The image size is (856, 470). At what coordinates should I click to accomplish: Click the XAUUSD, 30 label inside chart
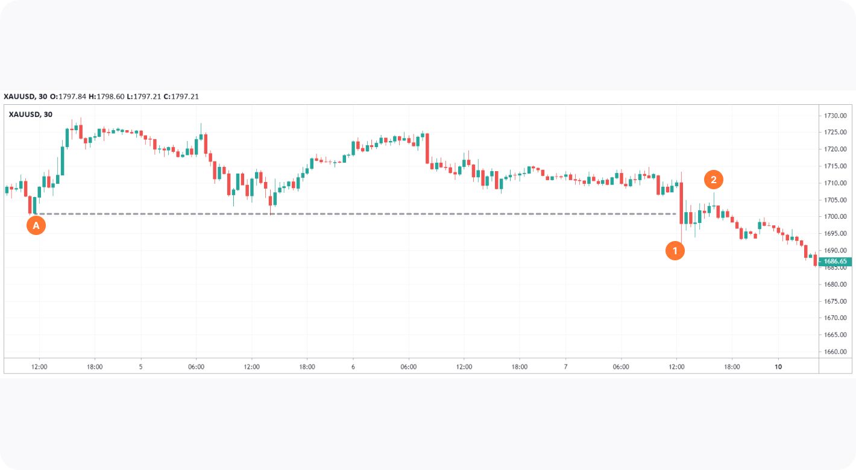[x=31, y=114]
